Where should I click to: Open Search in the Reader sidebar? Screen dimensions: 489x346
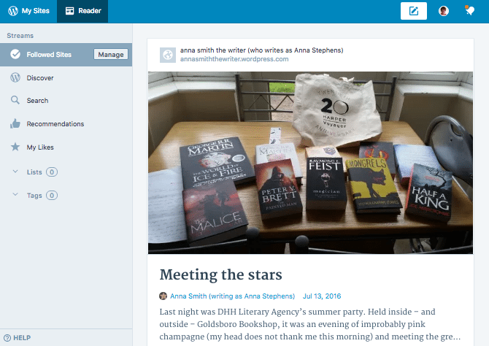(66, 101)
